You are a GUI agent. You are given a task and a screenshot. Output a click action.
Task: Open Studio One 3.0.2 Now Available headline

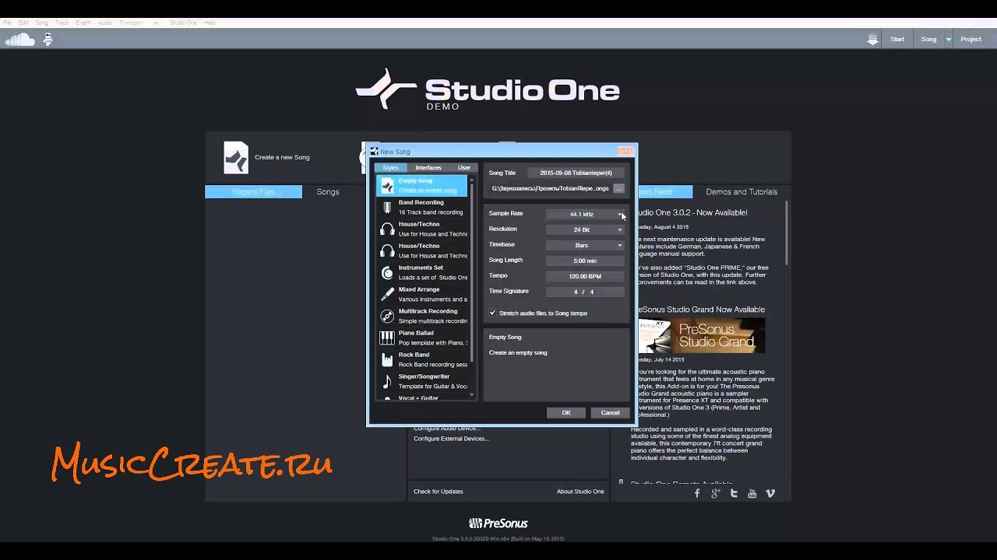[692, 212]
